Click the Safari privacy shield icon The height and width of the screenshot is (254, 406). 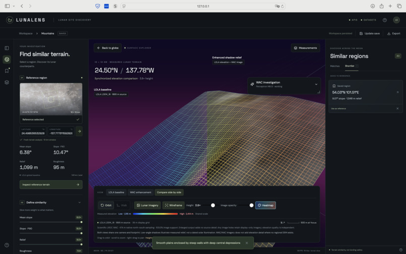pyautogui.click(x=98, y=6)
